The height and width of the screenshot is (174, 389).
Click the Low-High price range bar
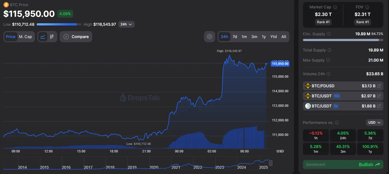point(59,24)
